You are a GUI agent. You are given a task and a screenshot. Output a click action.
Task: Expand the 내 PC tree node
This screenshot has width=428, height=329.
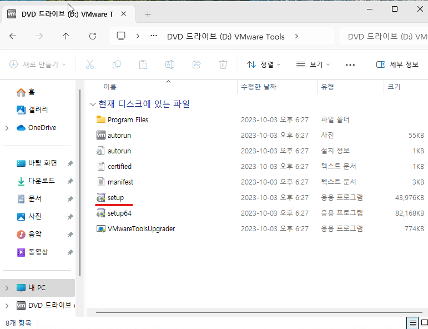[7, 288]
